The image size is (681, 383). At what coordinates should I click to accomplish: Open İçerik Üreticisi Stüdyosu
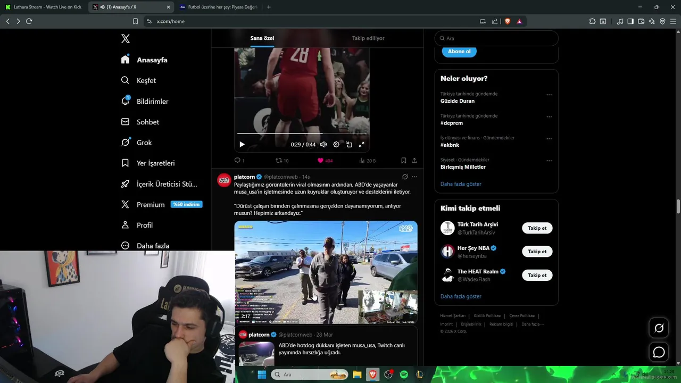click(159, 184)
